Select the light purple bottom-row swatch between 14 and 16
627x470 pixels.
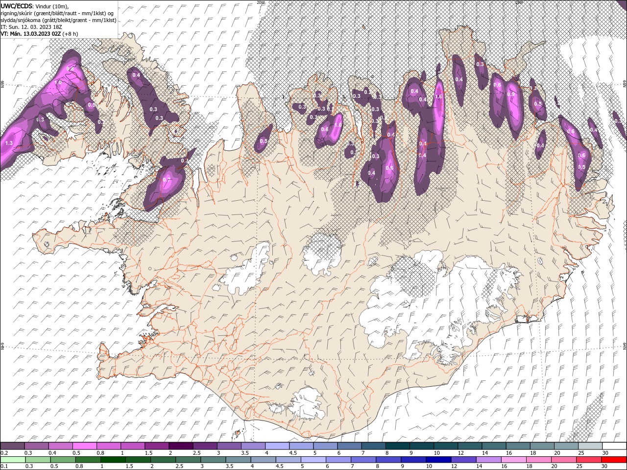pyautogui.click(x=489, y=460)
